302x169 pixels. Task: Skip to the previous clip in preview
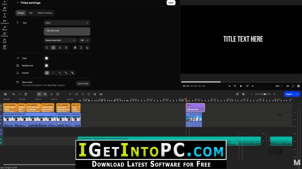(x=230, y=86)
